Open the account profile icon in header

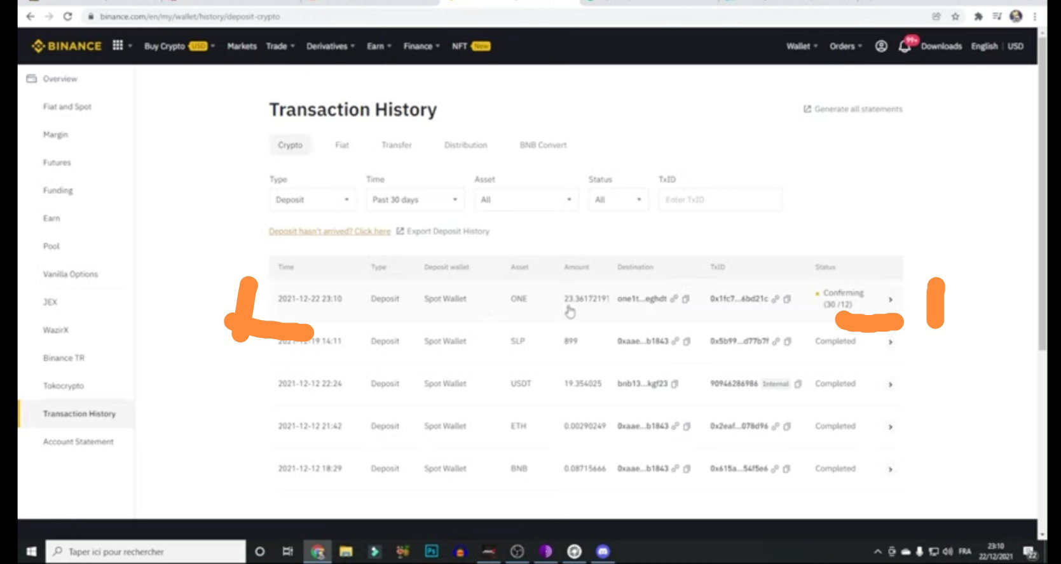[x=881, y=46]
